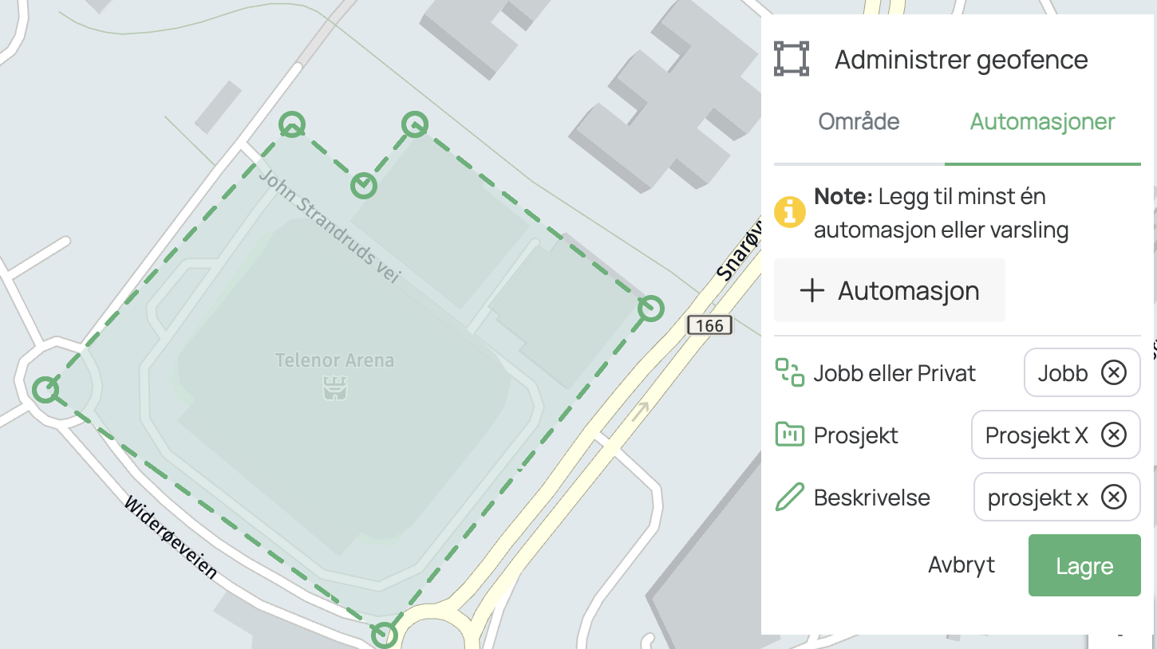The image size is (1157, 649).
Task: Add a new Automasjon
Action: 889,290
